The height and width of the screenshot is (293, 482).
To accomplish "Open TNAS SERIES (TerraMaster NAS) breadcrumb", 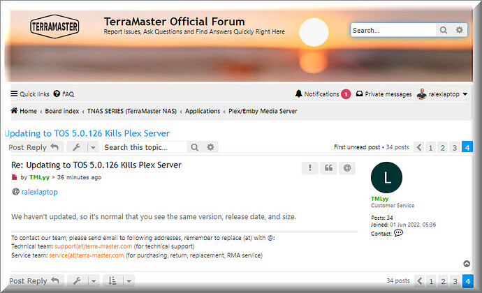I will (x=132, y=111).
